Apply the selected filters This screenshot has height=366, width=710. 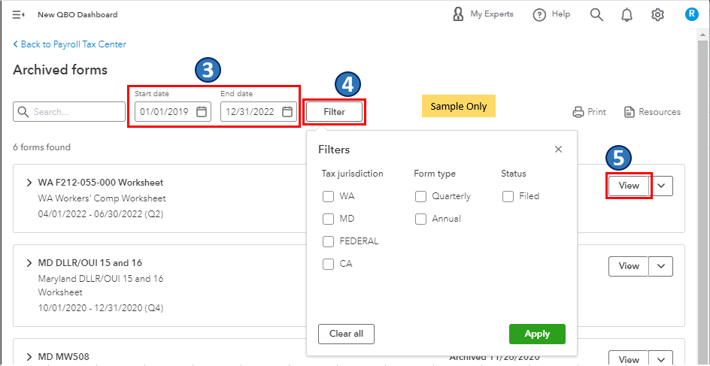click(x=537, y=334)
